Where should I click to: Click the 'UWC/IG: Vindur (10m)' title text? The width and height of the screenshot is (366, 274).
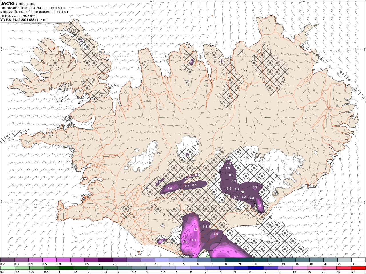tap(18, 3)
